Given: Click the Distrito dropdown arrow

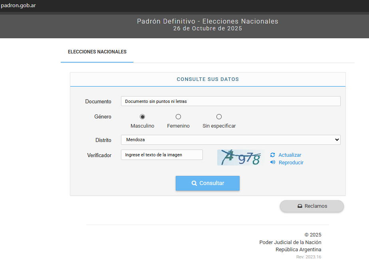Looking at the screenshot, I should click(337, 140).
